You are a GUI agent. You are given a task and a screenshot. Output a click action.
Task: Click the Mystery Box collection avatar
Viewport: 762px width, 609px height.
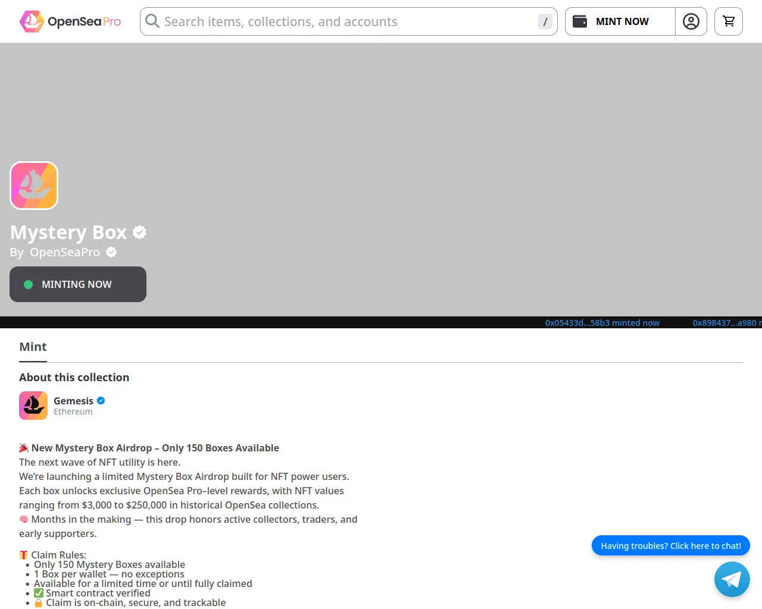click(x=34, y=186)
